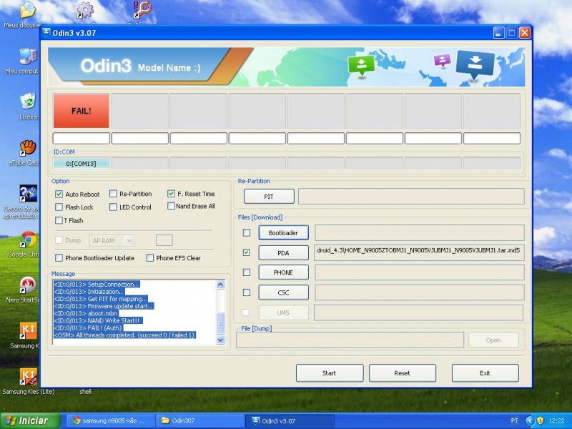Toggle Auto Reboot checkbox
572x429 pixels.
tap(59, 194)
